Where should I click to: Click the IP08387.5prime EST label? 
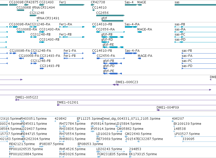click(x=52, y=144)
